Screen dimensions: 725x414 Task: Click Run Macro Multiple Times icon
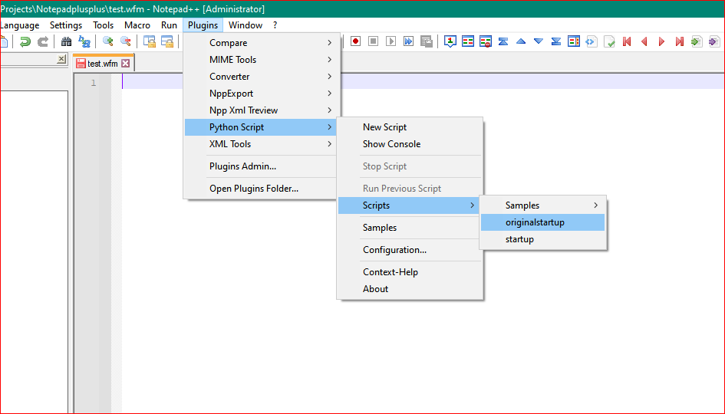pos(408,41)
